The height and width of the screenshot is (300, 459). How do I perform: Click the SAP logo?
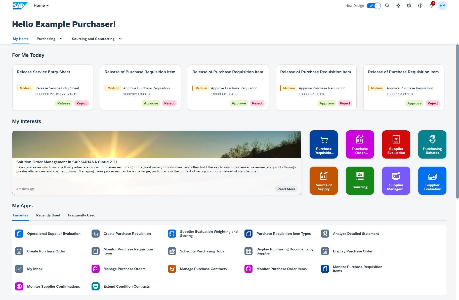(20, 6)
